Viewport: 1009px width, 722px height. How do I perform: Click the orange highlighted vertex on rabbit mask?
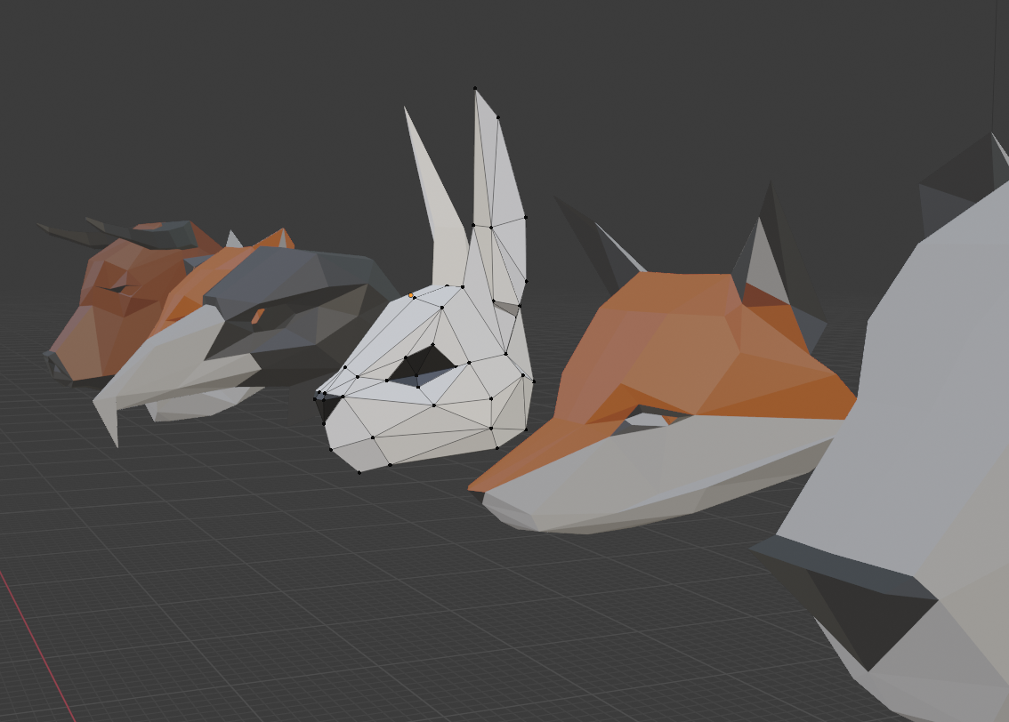point(410,295)
